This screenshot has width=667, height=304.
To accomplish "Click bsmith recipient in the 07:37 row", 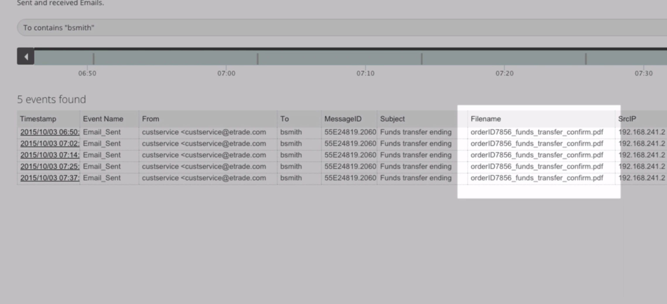I will click(x=291, y=178).
